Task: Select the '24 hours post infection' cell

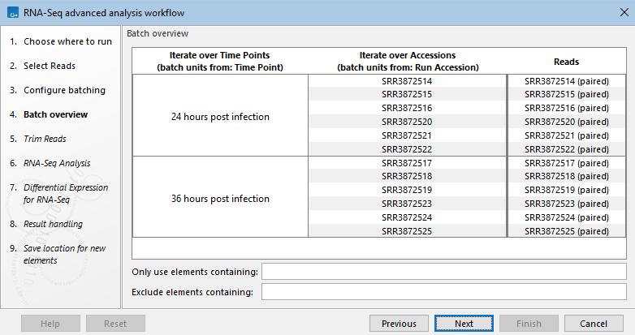Action: coord(220,118)
